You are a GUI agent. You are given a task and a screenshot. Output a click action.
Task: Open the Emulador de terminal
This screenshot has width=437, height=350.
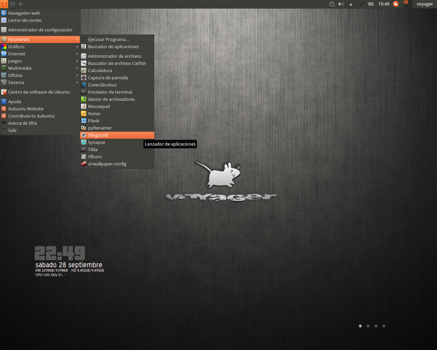[x=110, y=92]
